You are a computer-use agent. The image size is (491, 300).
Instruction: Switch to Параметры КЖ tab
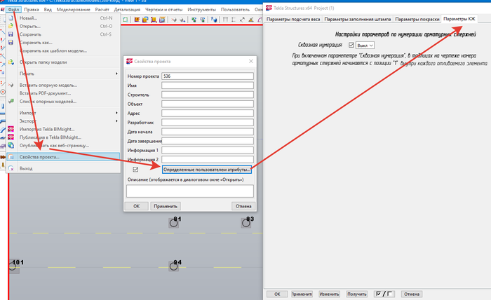[459, 19]
